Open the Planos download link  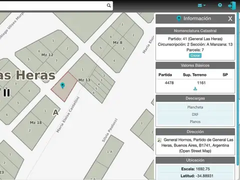coord(195,121)
